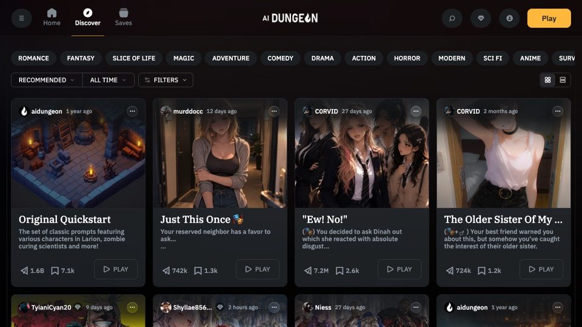The height and width of the screenshot is (327, 582).
Task: Play the "Ew! No!" scenario
Action: coord(400,269)
